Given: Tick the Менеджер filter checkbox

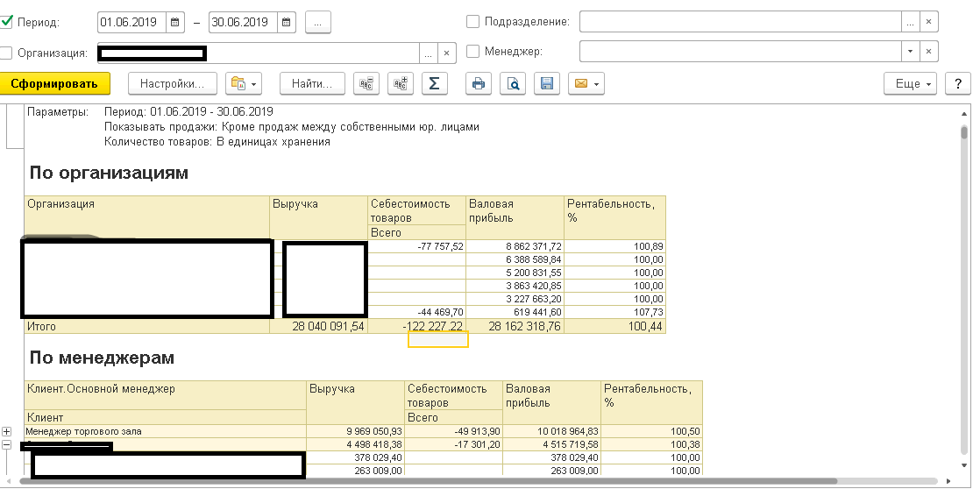Looking at the screenshot, I should point(473,52).
